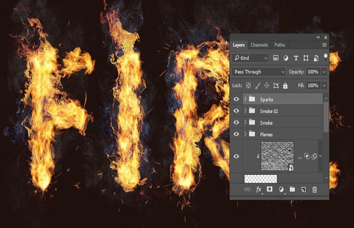
Task: Filter layers by adjustment layer icon
Action: tap(286, 58)
